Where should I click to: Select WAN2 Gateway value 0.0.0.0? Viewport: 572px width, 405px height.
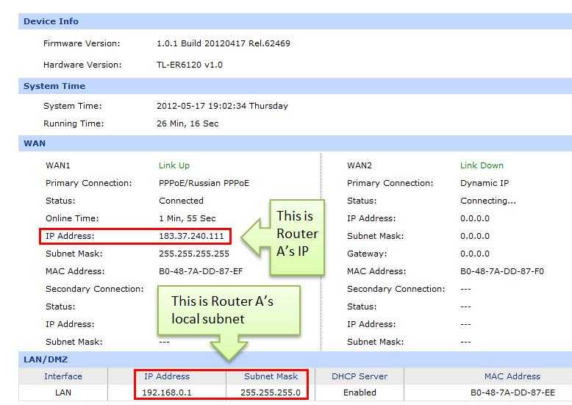click(x=475, y=254)
